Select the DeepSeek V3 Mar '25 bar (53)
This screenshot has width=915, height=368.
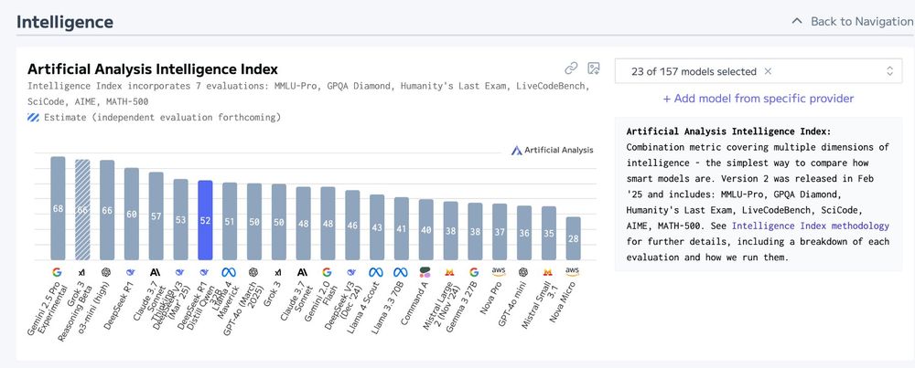click(x=180, y=219)
